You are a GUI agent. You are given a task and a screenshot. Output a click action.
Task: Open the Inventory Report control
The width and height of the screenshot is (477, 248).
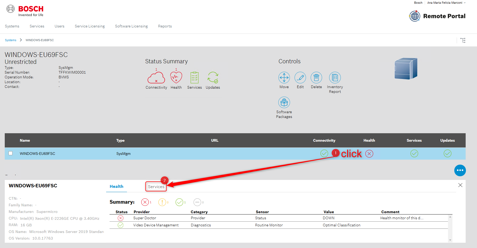click(x=335, y=78)
